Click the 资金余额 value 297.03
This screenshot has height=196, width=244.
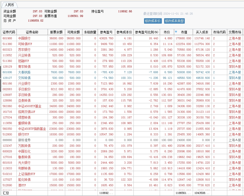(x=37, y=11)
